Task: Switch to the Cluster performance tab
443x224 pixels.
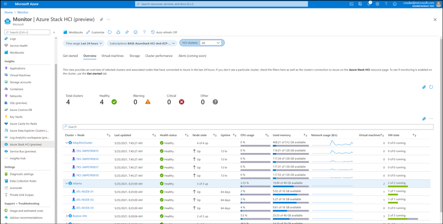Action: pos(159,56)
